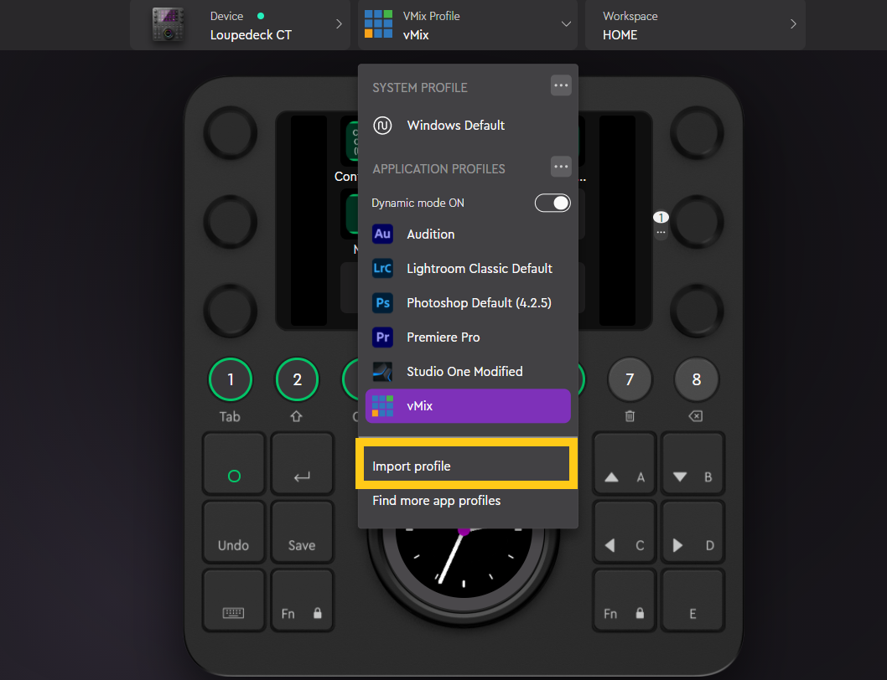Toggle the Dynamic mode switch

pyautogui.click(x=552, y=203)
